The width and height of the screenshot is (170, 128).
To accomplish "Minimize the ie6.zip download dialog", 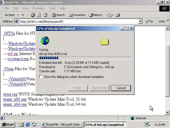I will pyautogui.click(x=122, y=29).
